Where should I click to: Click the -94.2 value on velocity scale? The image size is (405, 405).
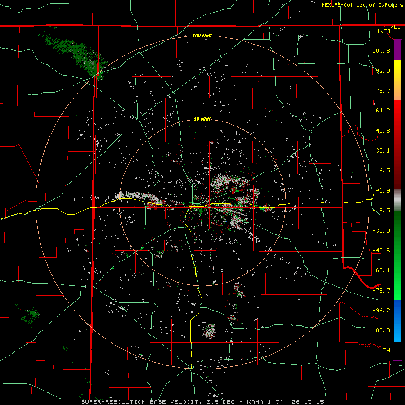coord(381,310)
